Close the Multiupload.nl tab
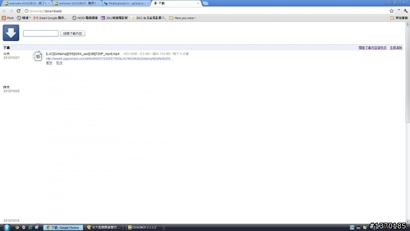This screenshot has width=410, height=231. pyautogui.click(x=148, y=3)
